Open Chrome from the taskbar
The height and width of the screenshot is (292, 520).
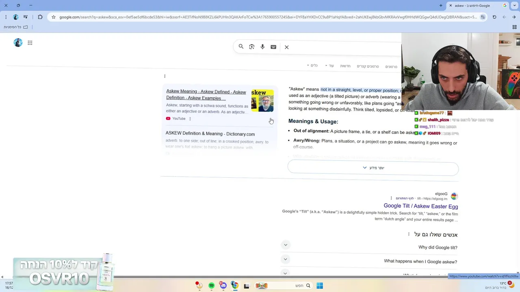tap(234, 286)
